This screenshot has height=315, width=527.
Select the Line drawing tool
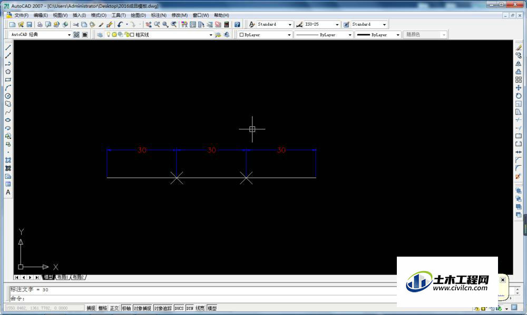8,48
